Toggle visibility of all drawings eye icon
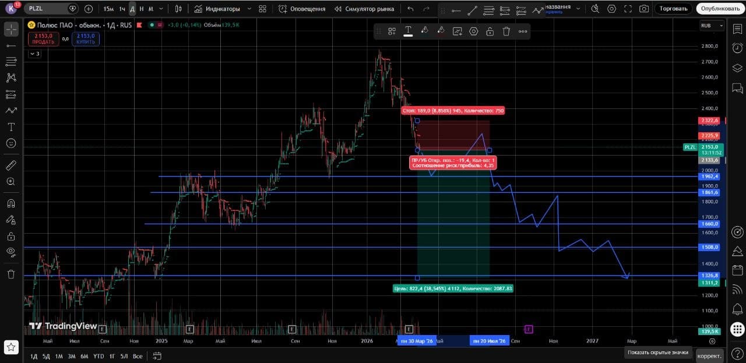 (x=10, y=252)
